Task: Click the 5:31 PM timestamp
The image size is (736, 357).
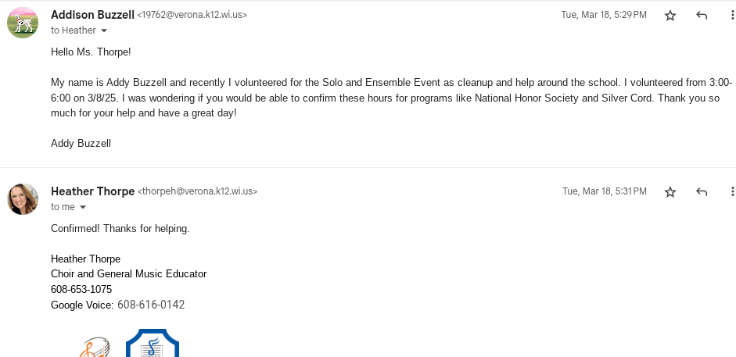Action: click(x=605, y=191)
